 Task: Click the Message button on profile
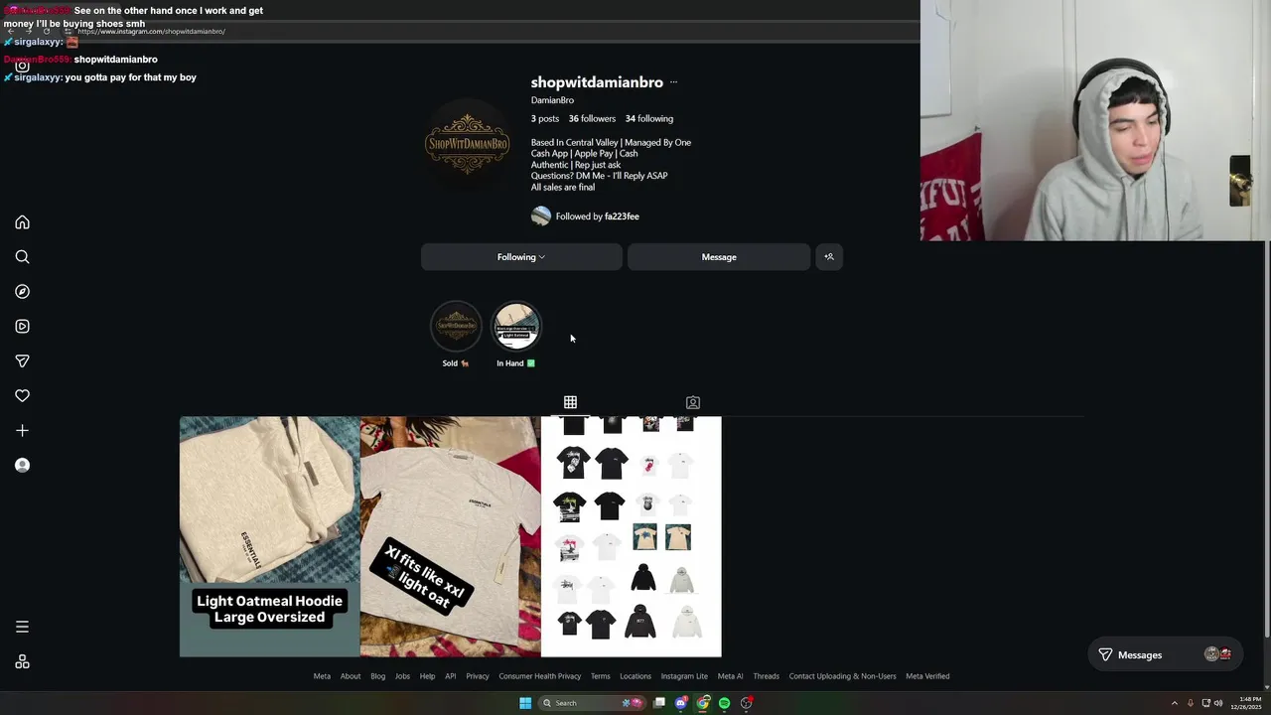[x=719, y=257]
